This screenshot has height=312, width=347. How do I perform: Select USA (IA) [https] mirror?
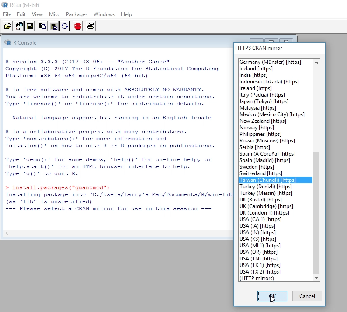click(x=275, y=226)
